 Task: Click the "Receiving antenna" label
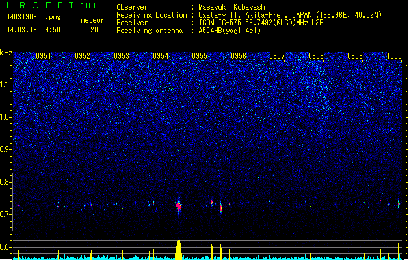[x=150, y=31]
